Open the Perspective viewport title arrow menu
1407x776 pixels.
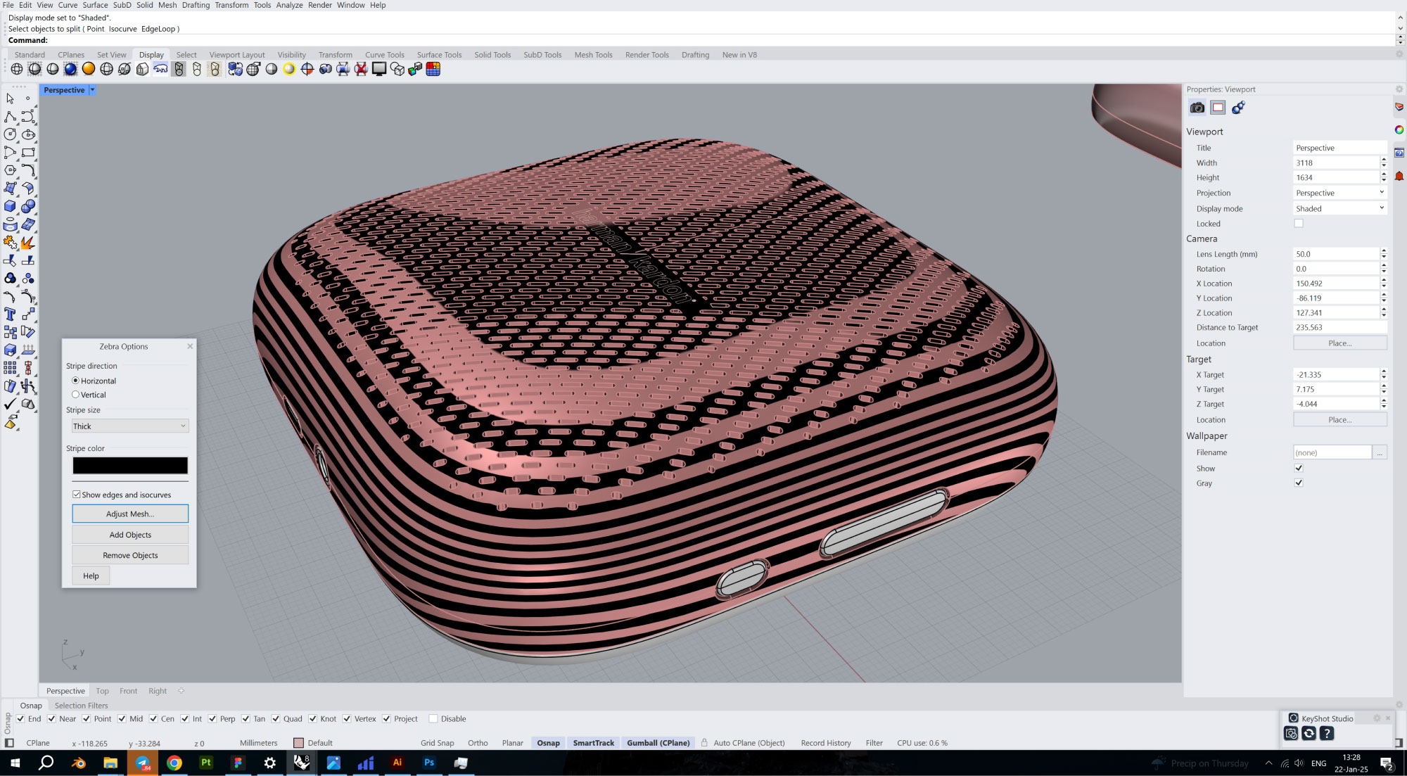pyautogui.click(x=92, y=90)
